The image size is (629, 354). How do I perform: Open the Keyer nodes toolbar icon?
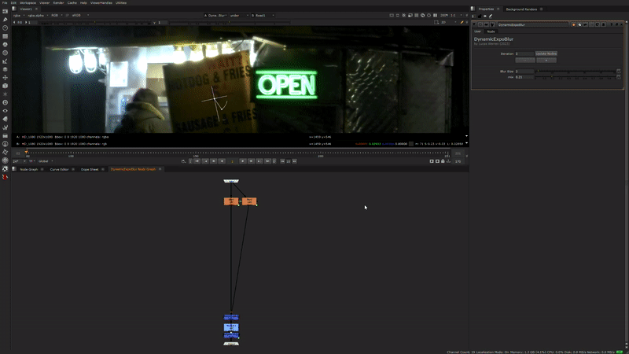(x=5, y=61)
